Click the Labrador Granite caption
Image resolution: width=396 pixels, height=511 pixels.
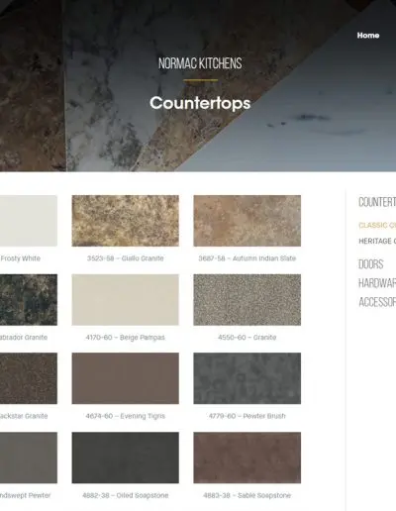[x=24, y=338]
